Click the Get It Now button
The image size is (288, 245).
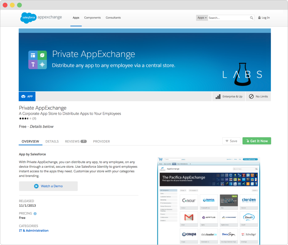coord(257,141)
